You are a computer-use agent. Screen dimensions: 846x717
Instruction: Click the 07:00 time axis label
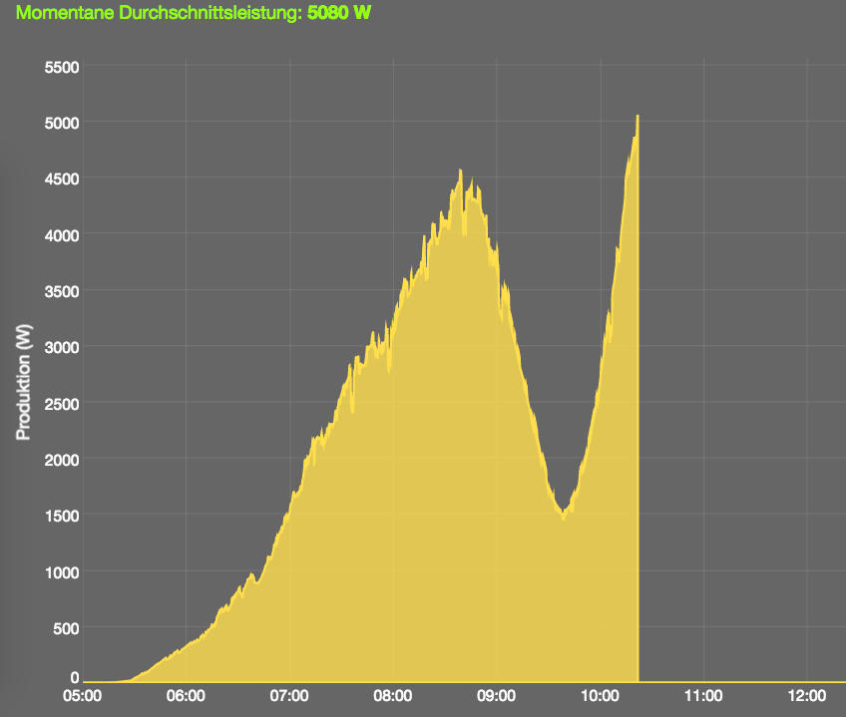289,696
